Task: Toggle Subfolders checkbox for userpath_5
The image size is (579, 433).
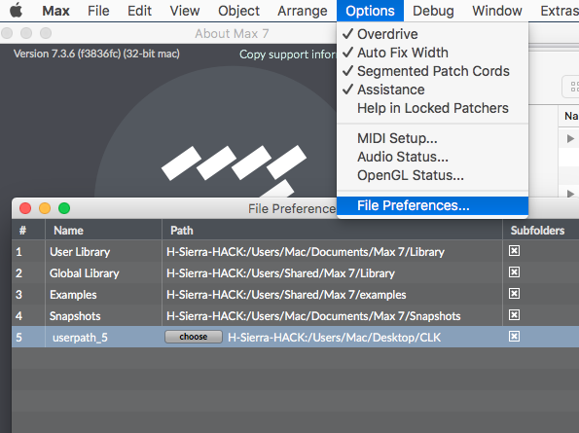Action: (514, 337)
